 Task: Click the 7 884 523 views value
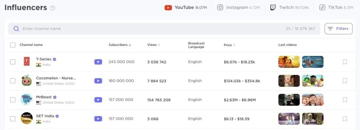157,81
